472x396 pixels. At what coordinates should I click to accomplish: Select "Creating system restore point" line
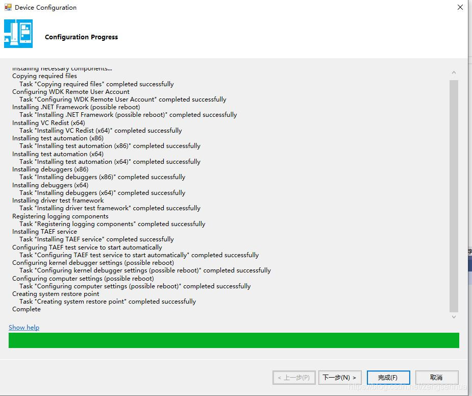pos(56,294)
